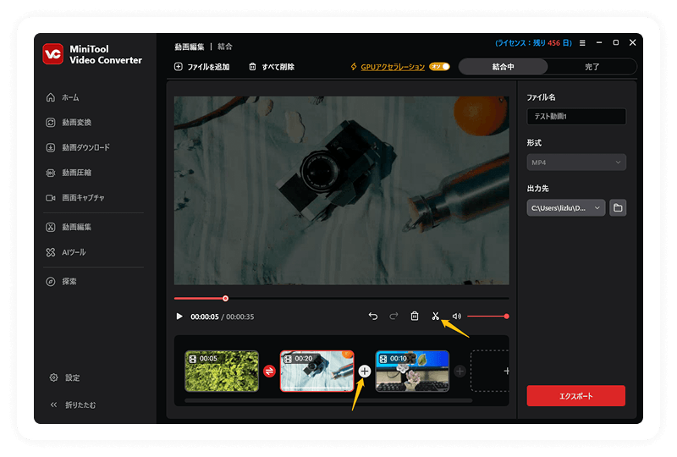Screen dimensions: 677x457
Task: Click the 結合 breadcrumb label
Action: click(x=225, y=47)
